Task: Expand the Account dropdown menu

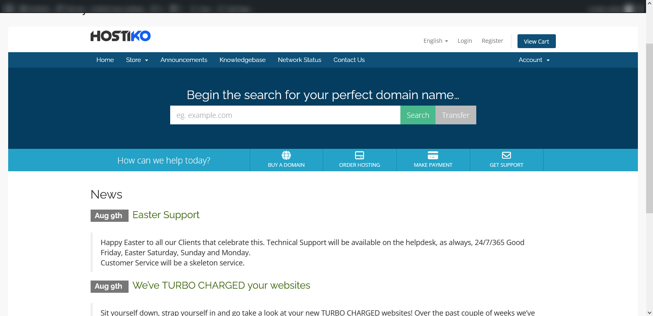Action: (534, 60)
